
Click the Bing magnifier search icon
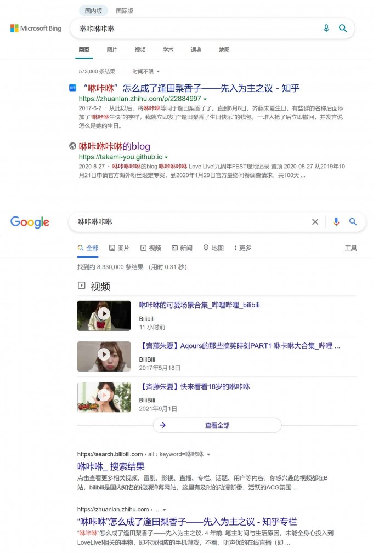343,28
